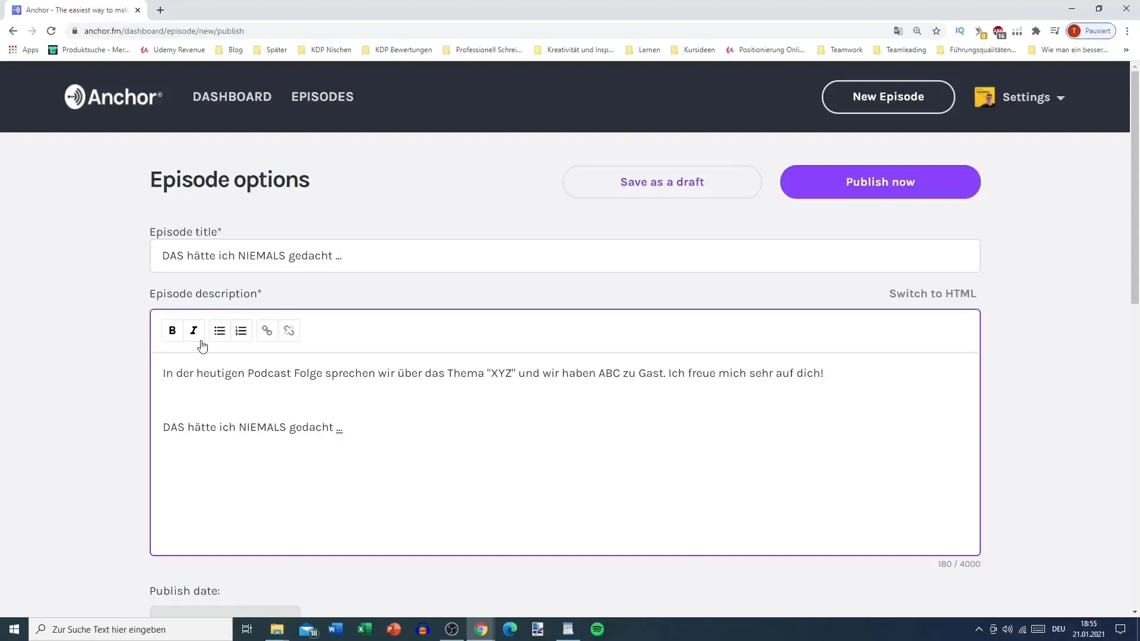Open the EPISODES navigation tab
The height and width of the screenshot is (641, 1140).
coord(322,96)
